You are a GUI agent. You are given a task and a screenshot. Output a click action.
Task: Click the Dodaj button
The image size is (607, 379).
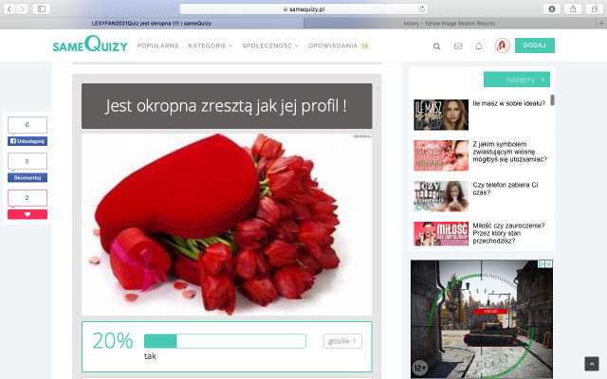click(534, 45)
